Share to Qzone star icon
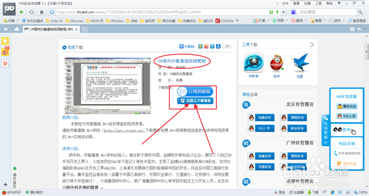The image size is (369, 196). click(200, 46)
